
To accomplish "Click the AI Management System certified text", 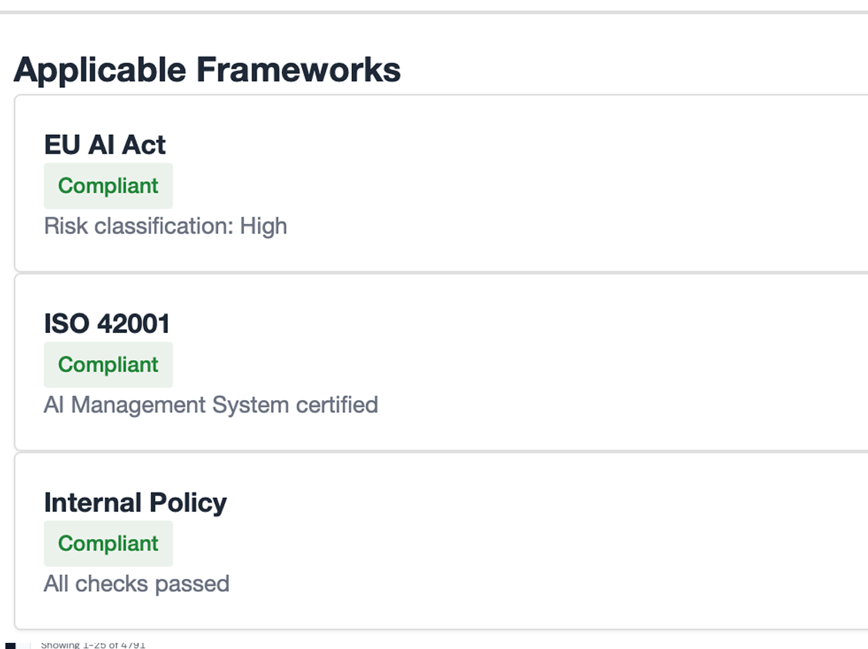I will [211, 405].
